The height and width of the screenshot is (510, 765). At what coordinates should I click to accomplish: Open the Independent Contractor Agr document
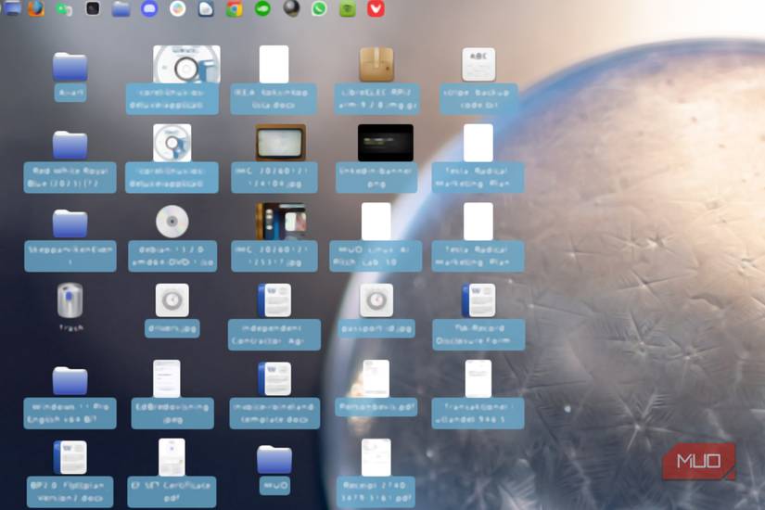coord(274,316)
